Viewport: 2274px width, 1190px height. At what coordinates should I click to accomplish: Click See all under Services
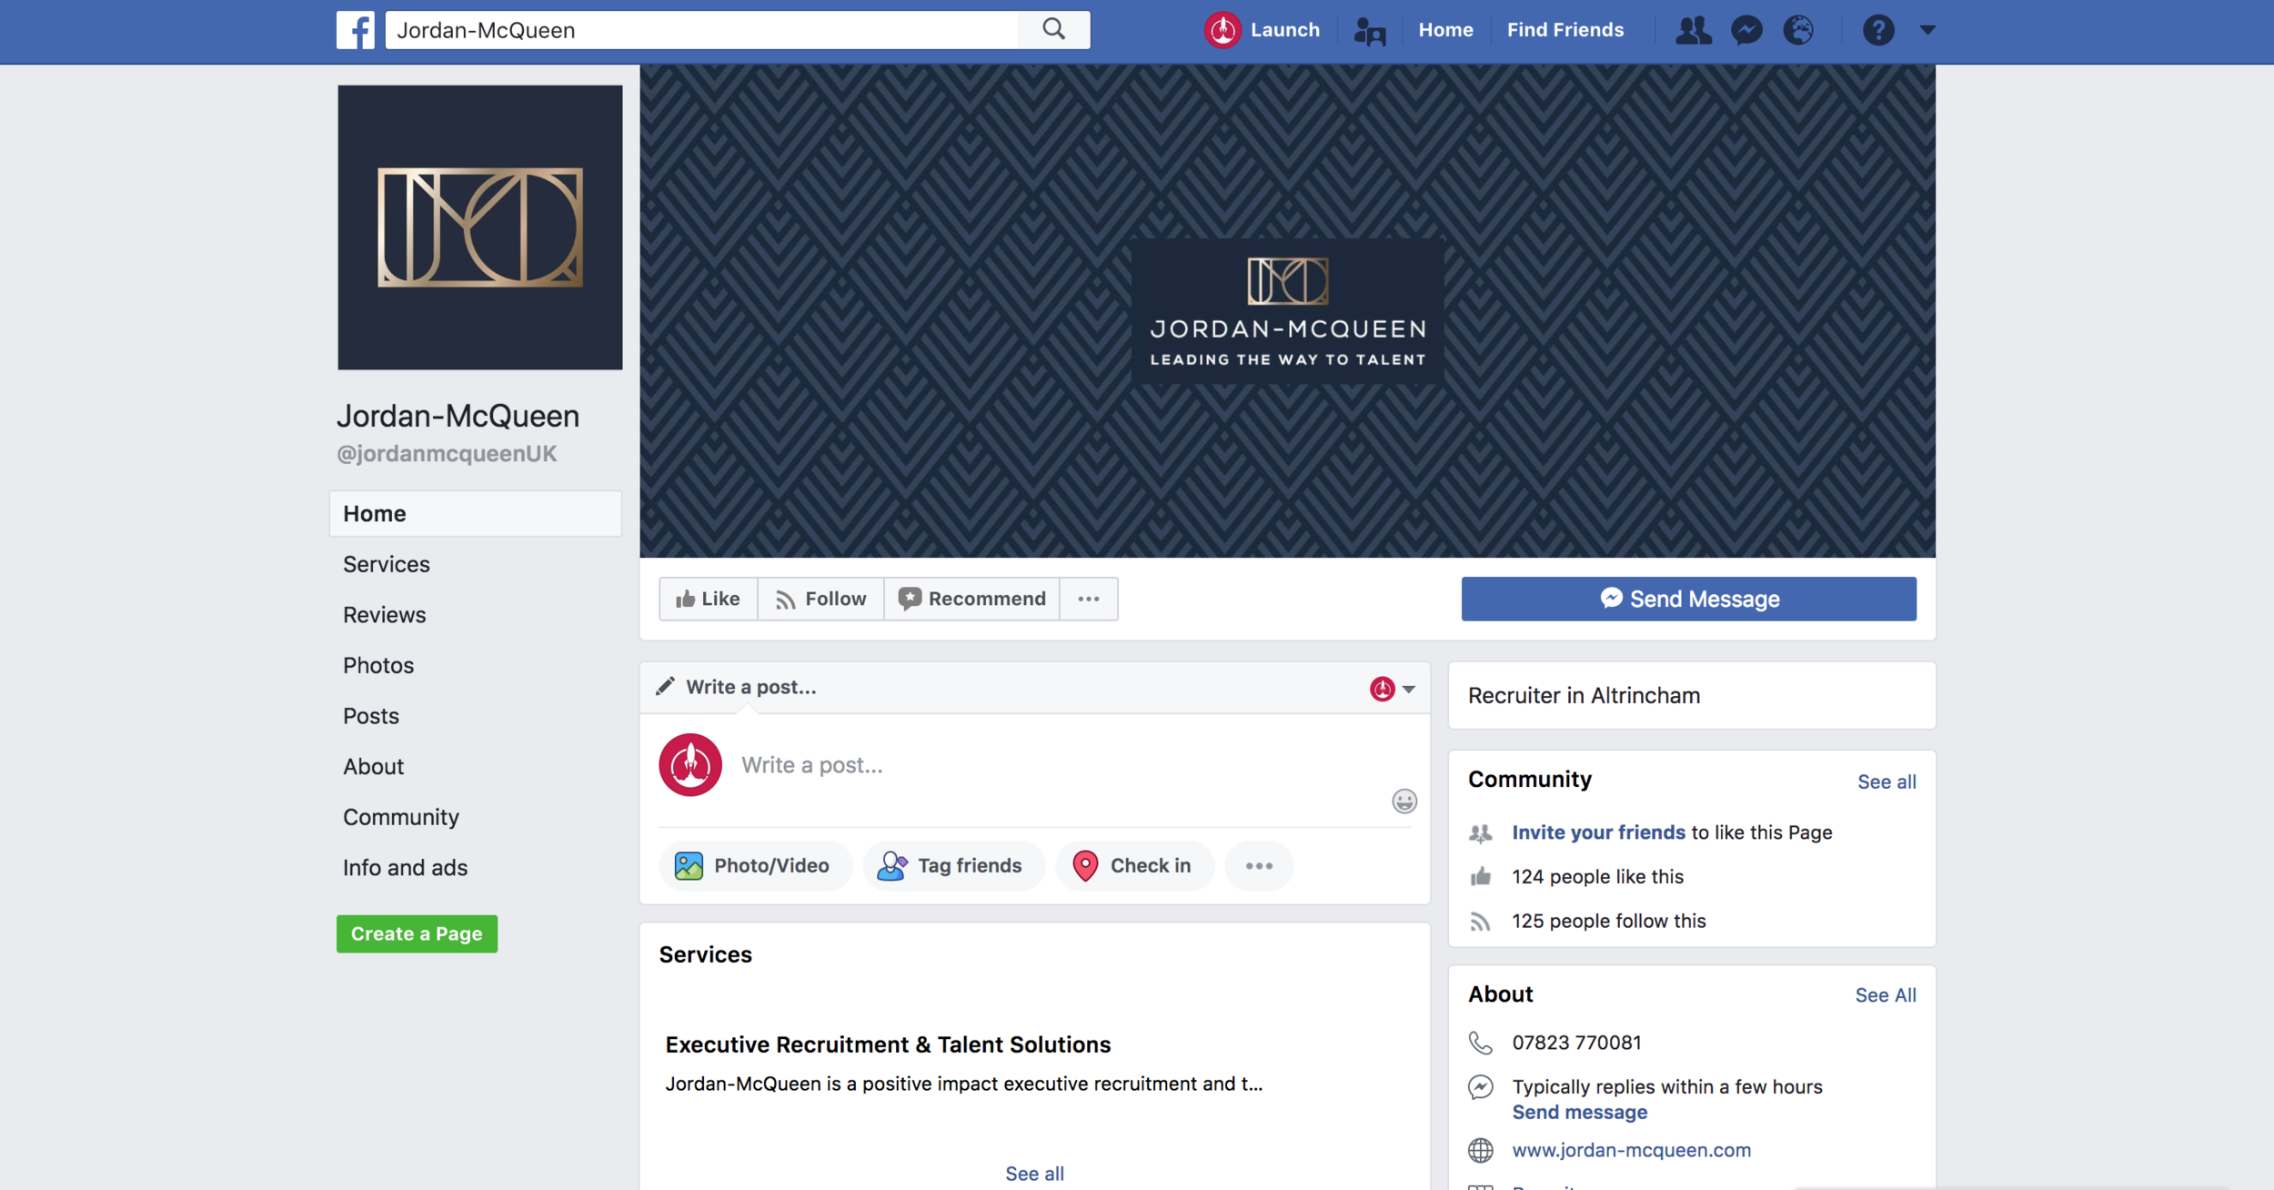point(1034,1174)
